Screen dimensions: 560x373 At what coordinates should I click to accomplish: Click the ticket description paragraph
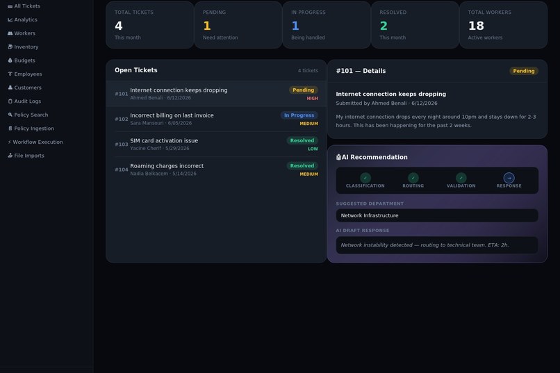(x=436, y=121)
